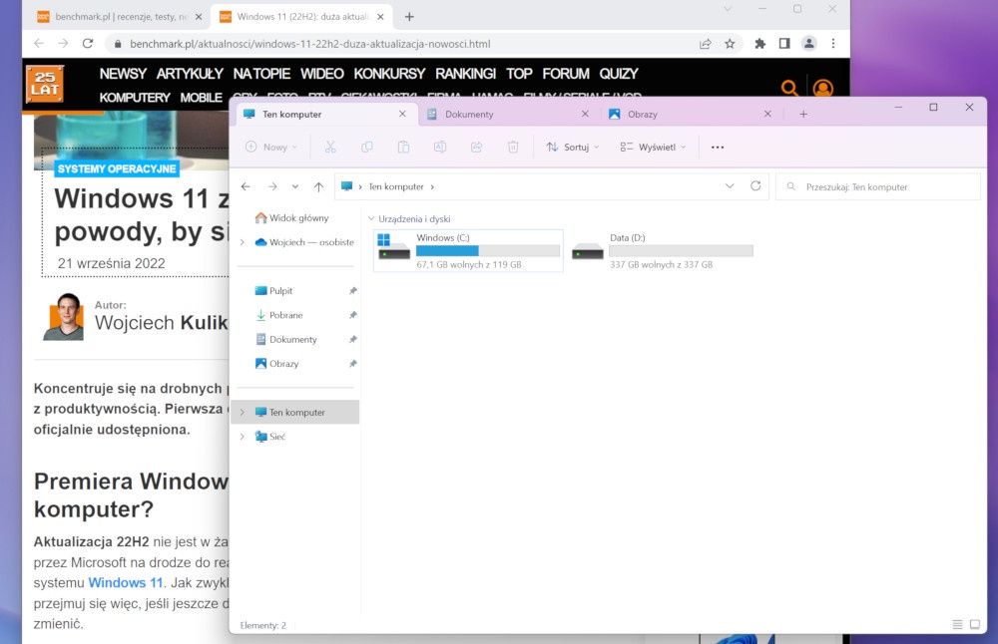Expand the address bar history dropdown

point(730,185)
